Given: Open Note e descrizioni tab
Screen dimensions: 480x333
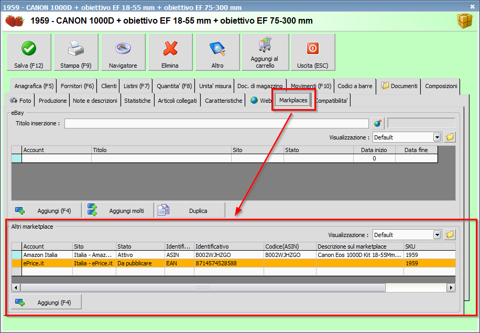Looking at the screenshot, I should coord(95,101).
